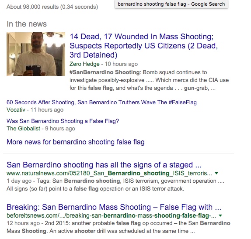The height and width of the screenshot is (239, 251).
Task: Click the news thumbnail of smiling man
Action: (36, 54)
